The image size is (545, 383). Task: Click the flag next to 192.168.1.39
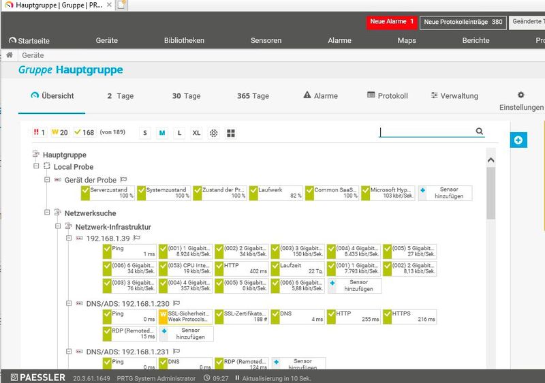click(137, 238)
